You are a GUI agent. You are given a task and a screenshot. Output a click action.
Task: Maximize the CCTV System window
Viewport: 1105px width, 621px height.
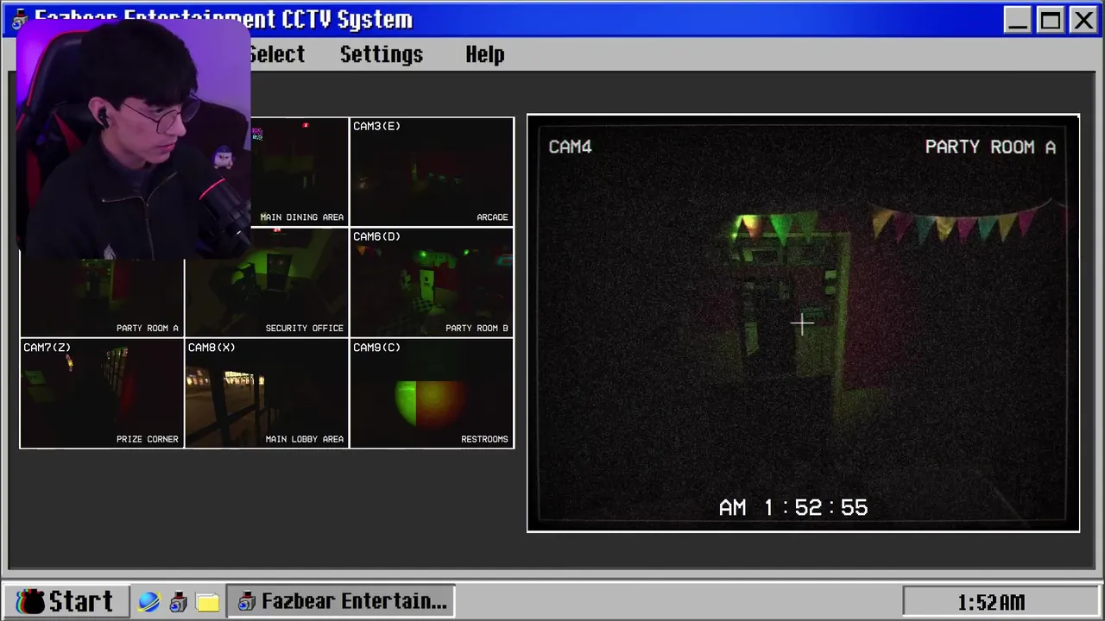pyautogui.click(x=1050, y=20)
